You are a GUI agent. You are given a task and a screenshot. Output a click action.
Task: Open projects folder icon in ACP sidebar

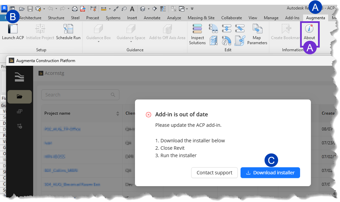(x=20, y=96)
